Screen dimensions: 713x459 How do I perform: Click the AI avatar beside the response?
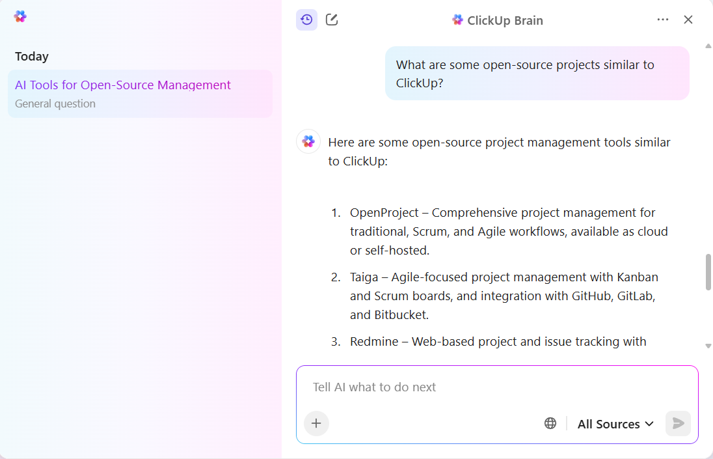click(308, 141)
